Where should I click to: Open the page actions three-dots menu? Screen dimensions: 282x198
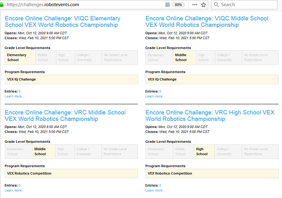(x=194, y=5)
